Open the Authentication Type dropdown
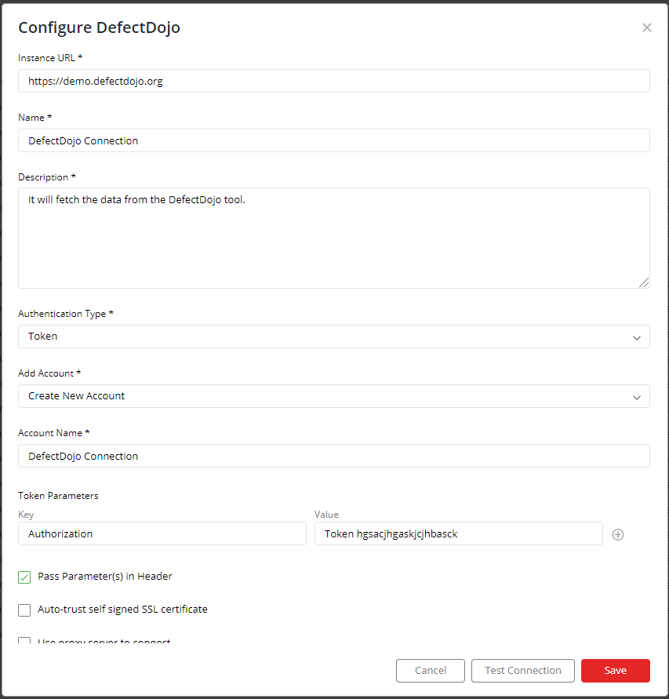The width and height of the screenshot is (669, 699). (x=334, y=337)
